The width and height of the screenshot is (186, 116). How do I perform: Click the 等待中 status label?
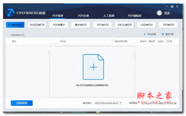click(x=143, y=41)
